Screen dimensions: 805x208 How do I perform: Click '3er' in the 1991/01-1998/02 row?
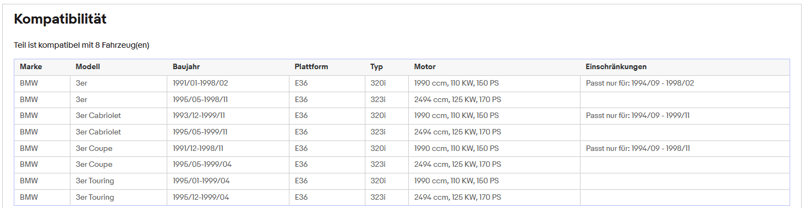pyautogui.click(x=81, y=83)
